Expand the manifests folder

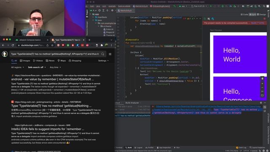[x=93, y=17]
